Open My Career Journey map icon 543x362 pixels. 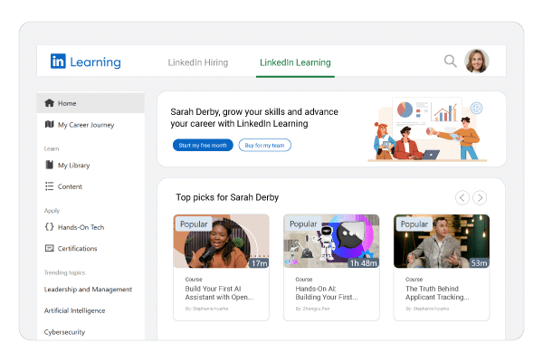coord(50,124)
